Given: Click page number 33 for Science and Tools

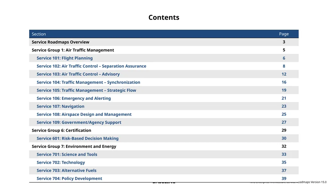Looking at the screenshot, I should point(284,154).
